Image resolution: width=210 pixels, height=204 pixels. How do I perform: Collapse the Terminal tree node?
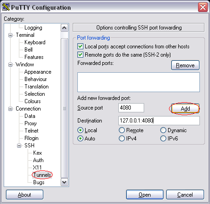point(10,35)
